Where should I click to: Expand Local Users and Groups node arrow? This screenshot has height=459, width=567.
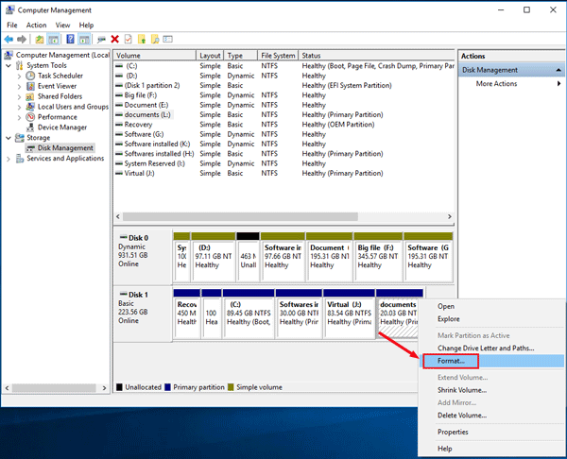pos(19,107)
